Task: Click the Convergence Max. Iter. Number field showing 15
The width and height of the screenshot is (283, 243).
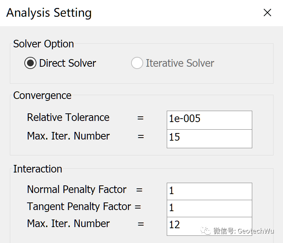Action: (x=209, y=137)
